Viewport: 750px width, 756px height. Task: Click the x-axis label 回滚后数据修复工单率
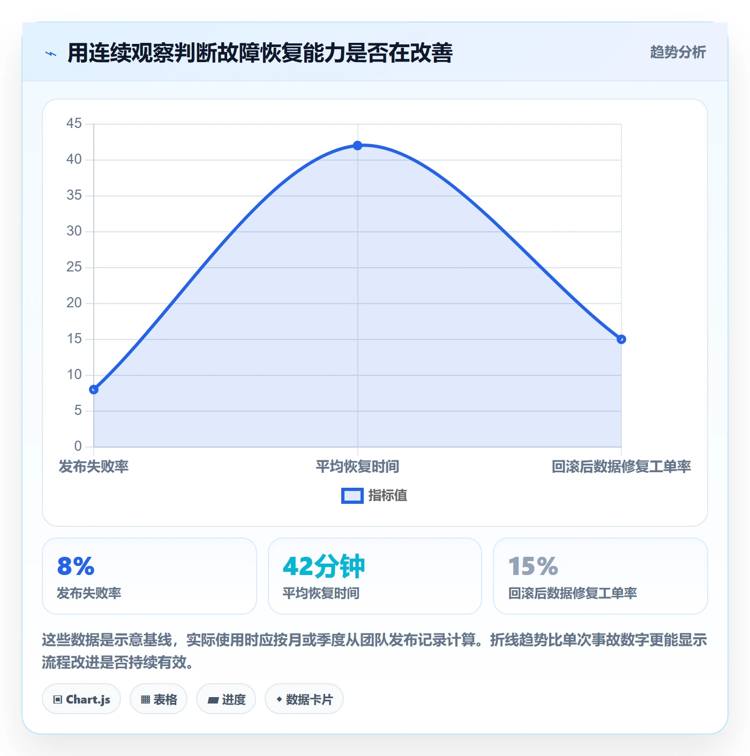621,467
